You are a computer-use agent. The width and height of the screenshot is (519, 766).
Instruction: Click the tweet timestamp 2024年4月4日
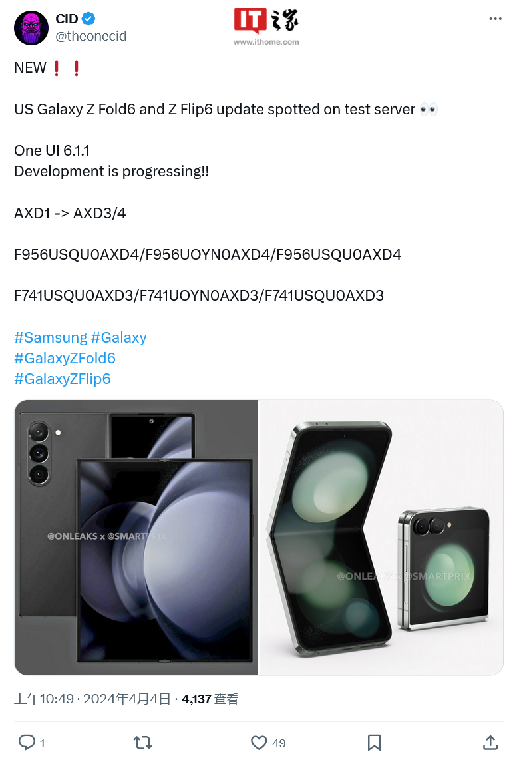(x=127, y=699)
